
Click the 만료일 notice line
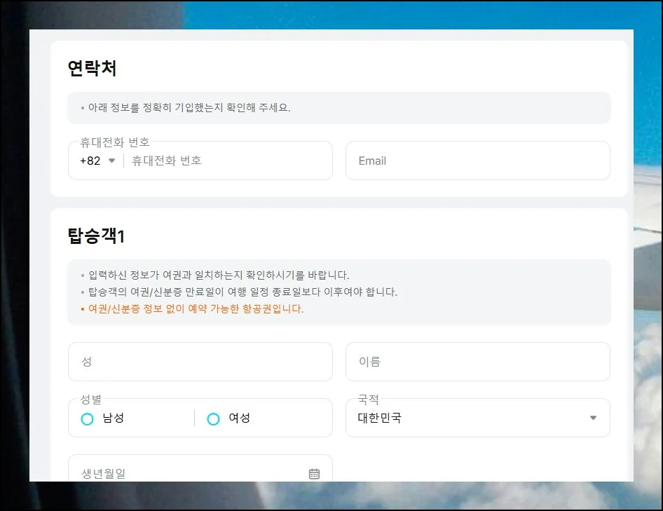click(x=242, y=292)
